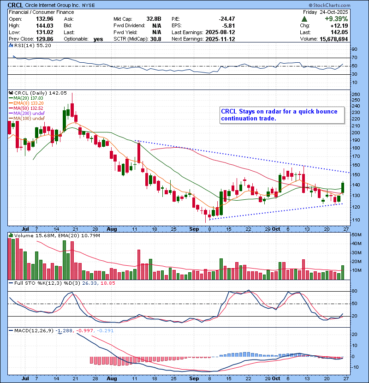
Task: Click the EMA(8) 133.20 legend entry
Action: [26, 103]
